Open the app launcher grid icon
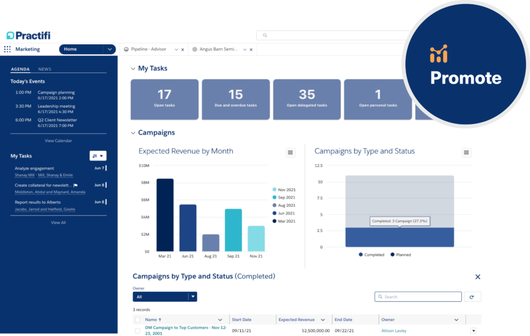This screenshot has width=530, height=336. 7,49
